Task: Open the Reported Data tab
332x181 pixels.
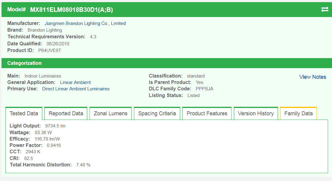Action: (66, 113)
